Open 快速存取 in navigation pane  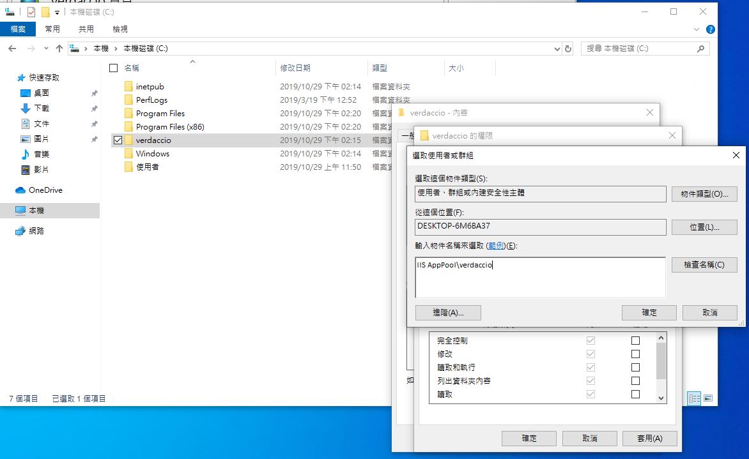[44, 77]
